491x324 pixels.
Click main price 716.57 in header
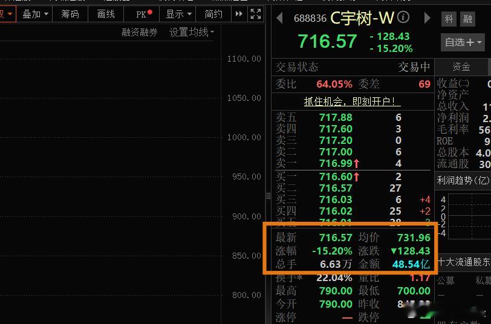pyautogui.click(x=327, y=41)
